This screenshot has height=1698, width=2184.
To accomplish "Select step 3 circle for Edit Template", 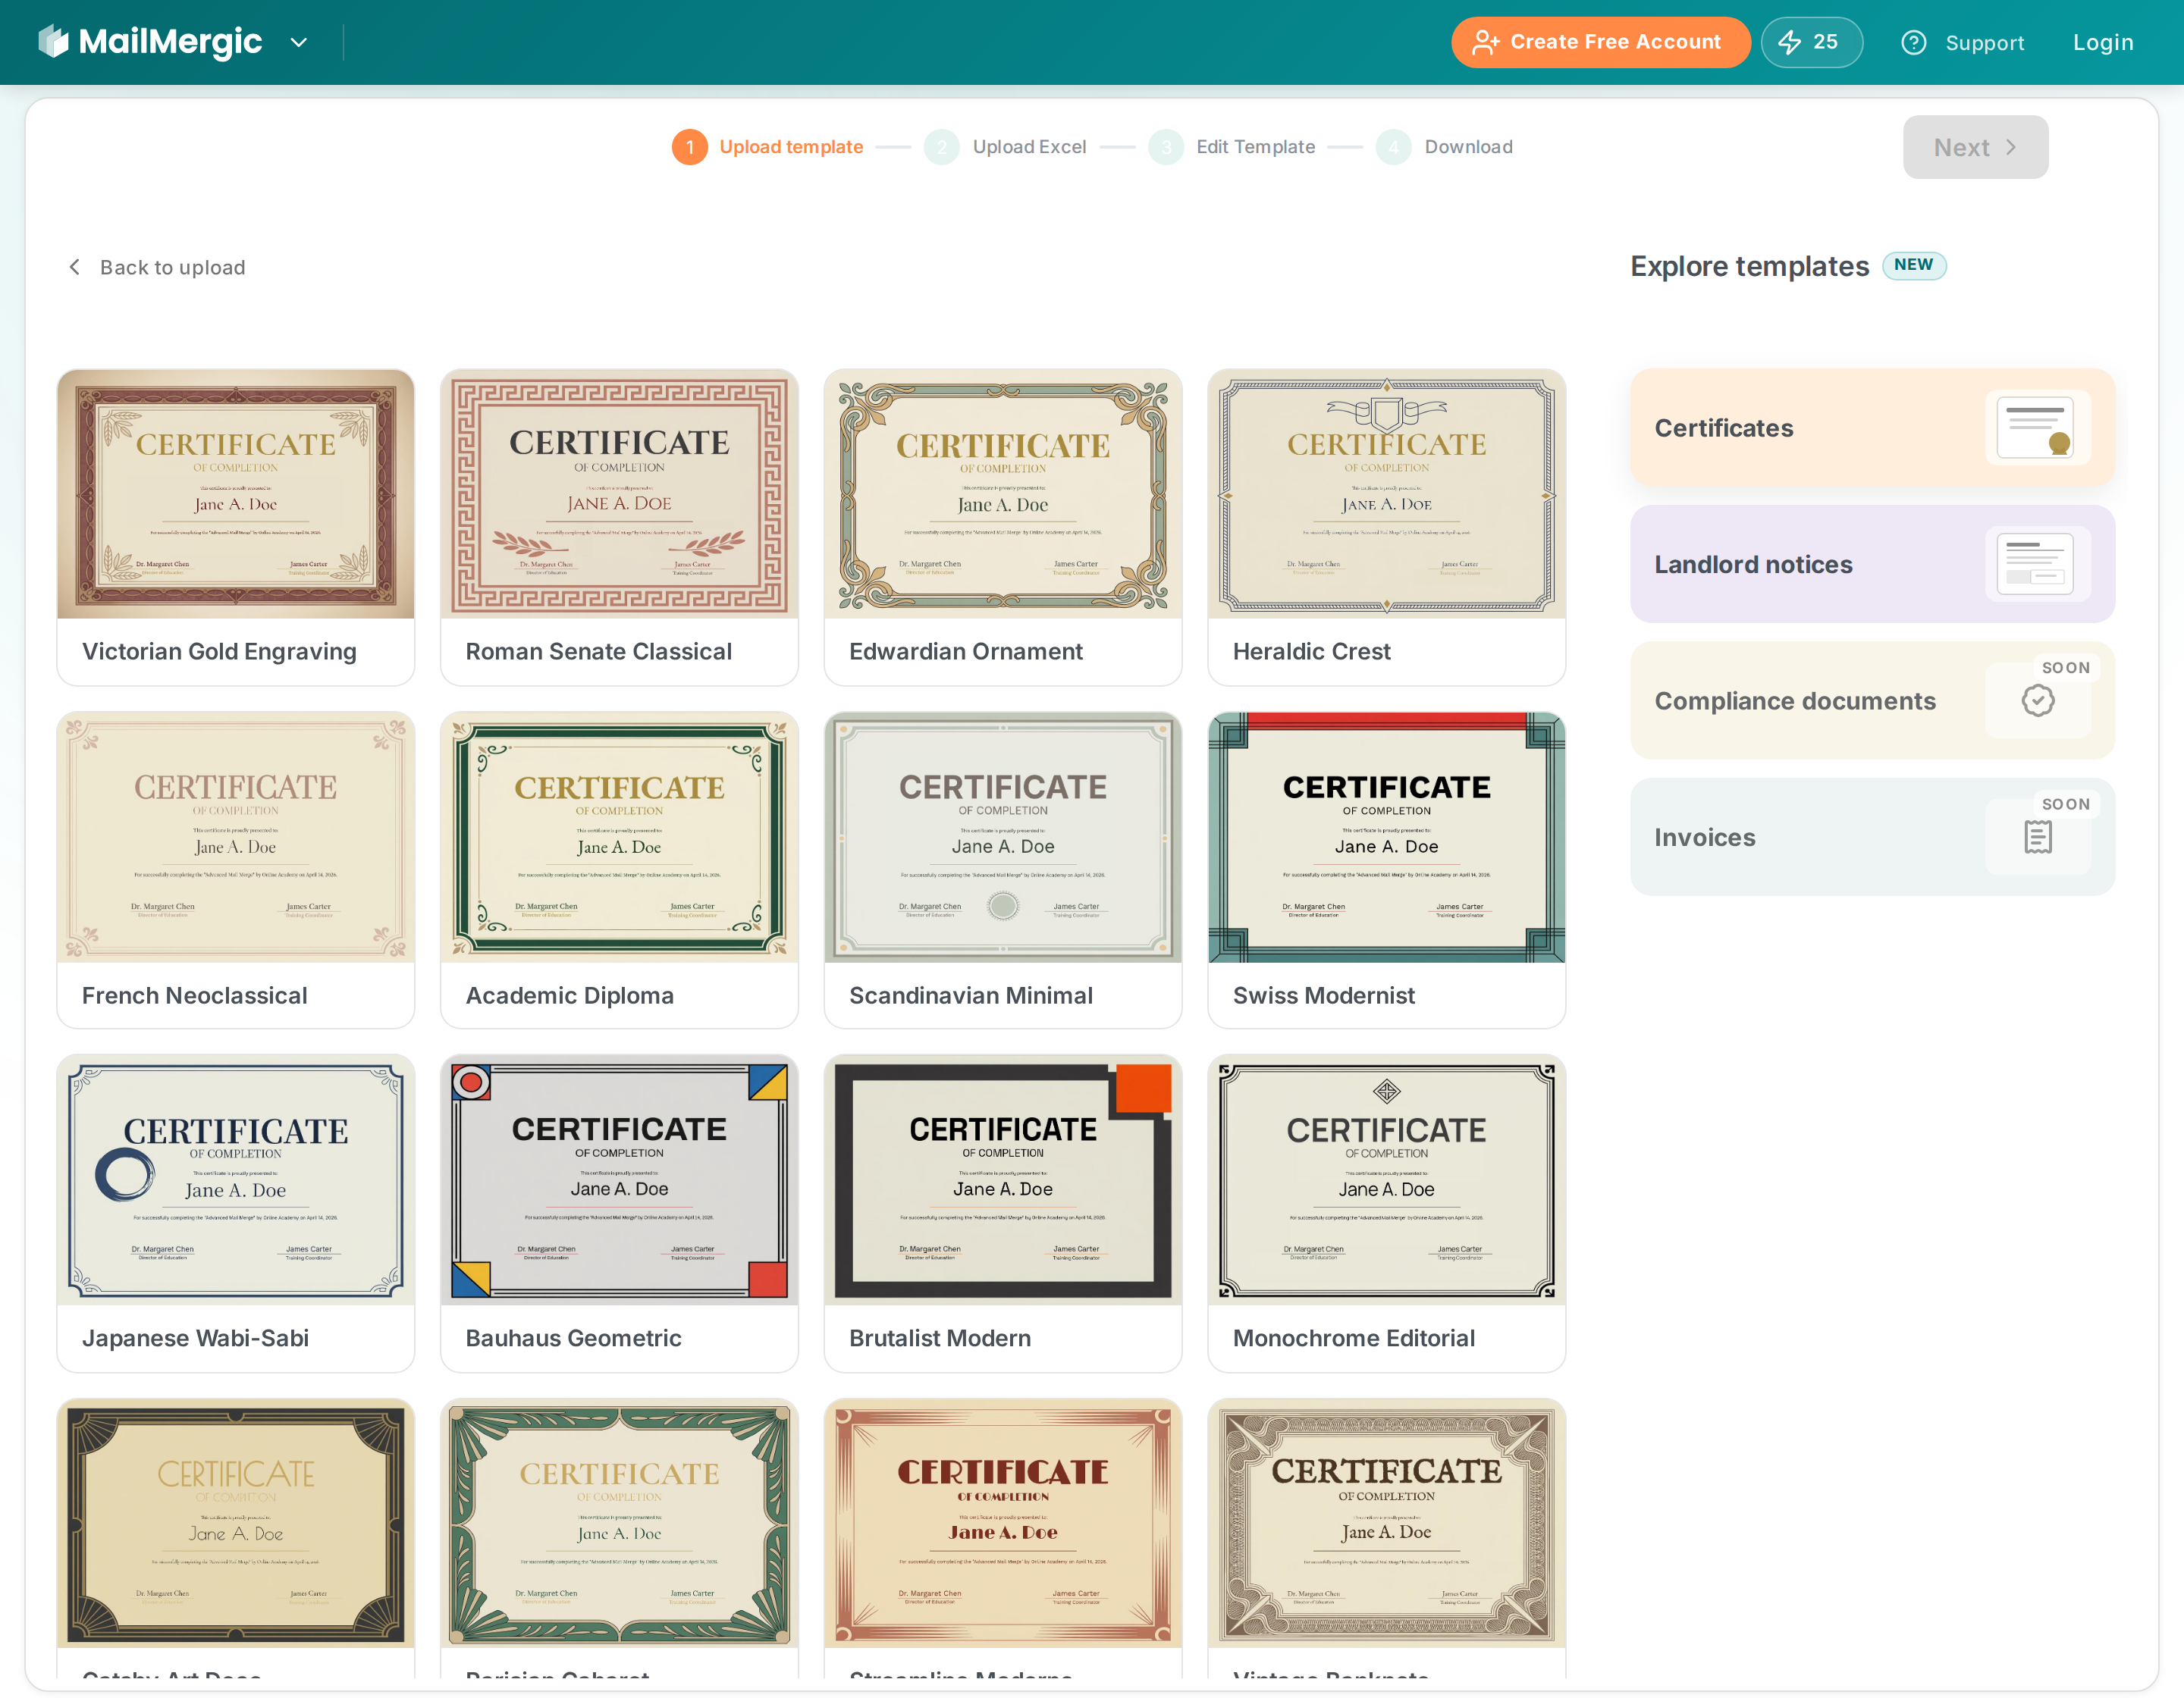I will pos(1165,147).
